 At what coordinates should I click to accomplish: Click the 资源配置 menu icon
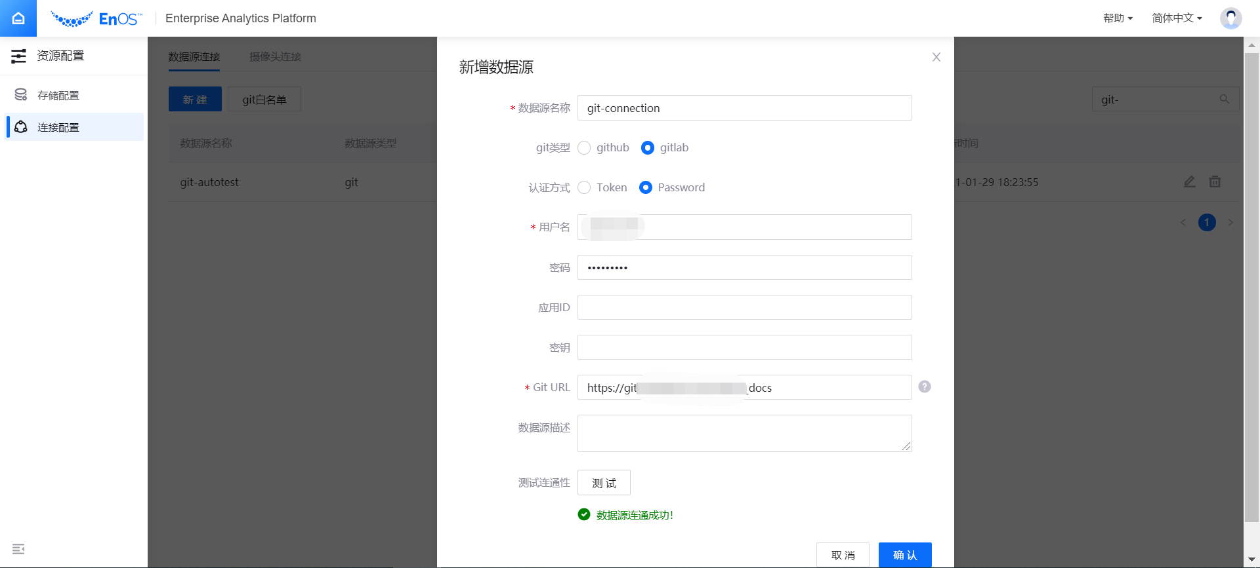point(18,56)
